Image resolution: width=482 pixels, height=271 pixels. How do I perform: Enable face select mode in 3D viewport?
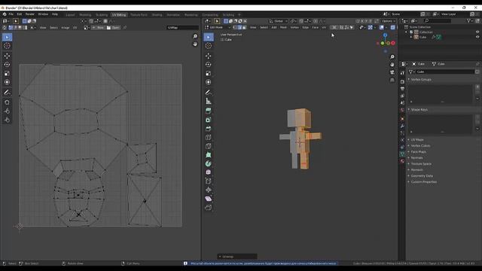(244, 27)
